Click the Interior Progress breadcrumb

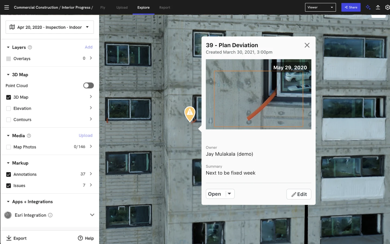tap(76, 7)
